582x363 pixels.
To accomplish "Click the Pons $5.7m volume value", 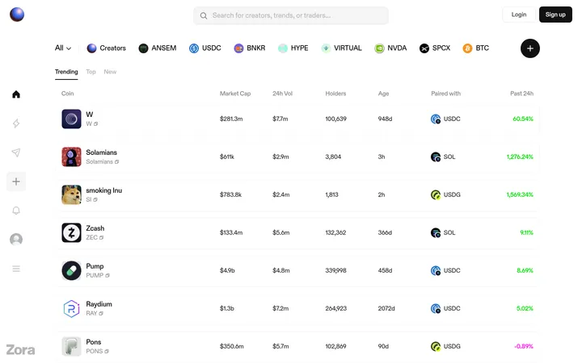I will pos(280,346).
